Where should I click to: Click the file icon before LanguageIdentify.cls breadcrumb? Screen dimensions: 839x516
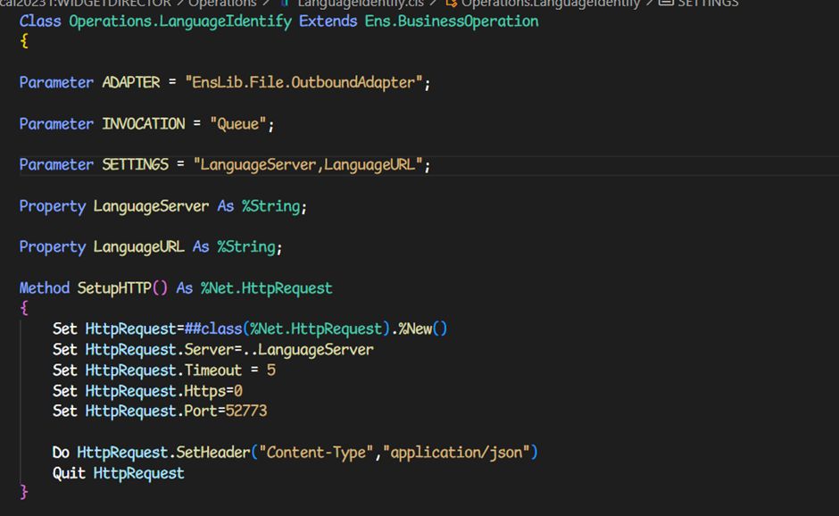click(285, 4)
